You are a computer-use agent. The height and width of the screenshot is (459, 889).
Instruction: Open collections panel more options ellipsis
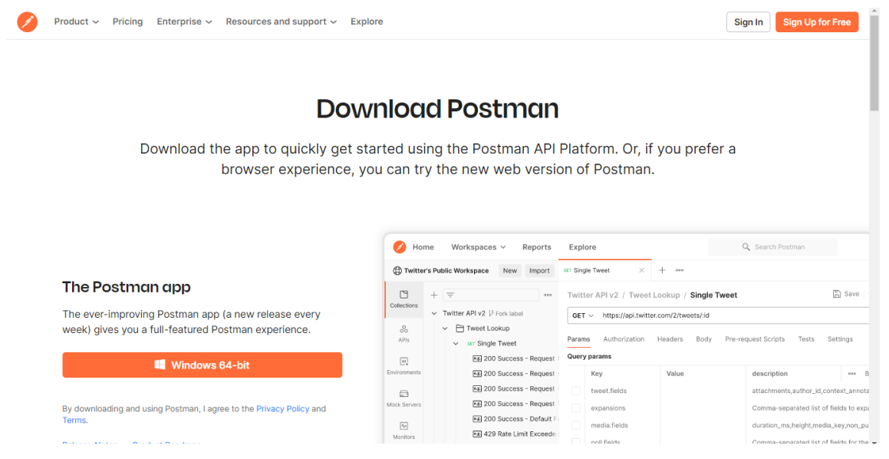coord(548,295)
